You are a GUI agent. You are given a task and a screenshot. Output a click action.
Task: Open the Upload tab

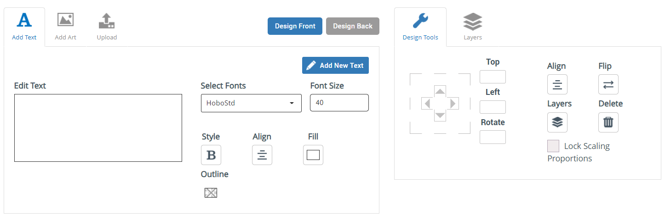(x=107, y=27)
